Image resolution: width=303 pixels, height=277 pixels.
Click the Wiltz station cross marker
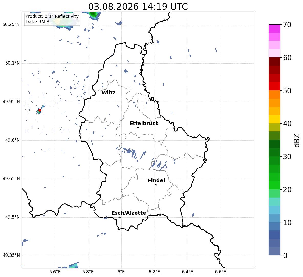click(110, 97)
